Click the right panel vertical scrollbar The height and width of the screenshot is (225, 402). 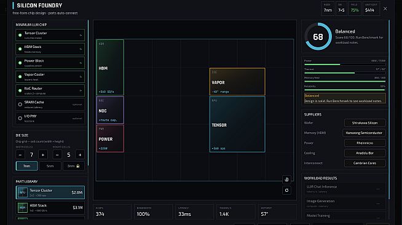(389, 109)
